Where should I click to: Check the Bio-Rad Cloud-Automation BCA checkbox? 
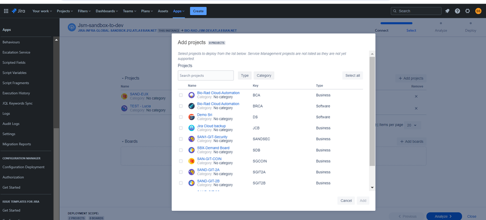(181, 95)
